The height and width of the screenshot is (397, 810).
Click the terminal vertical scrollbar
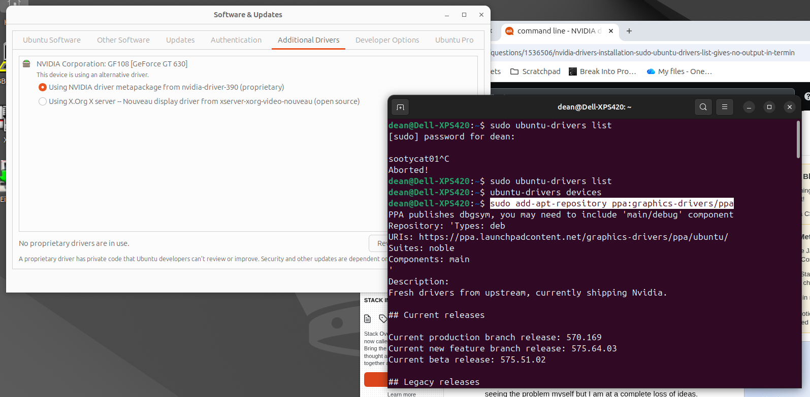(x=798, y=139)
